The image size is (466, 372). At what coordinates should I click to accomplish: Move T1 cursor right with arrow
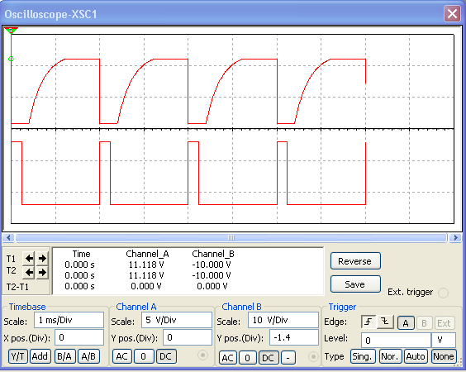tap(42, 258)
